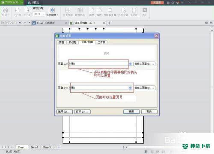Click the custom footer (自定义页脚) button
214x154 pixels.
[x=144, y=88]
